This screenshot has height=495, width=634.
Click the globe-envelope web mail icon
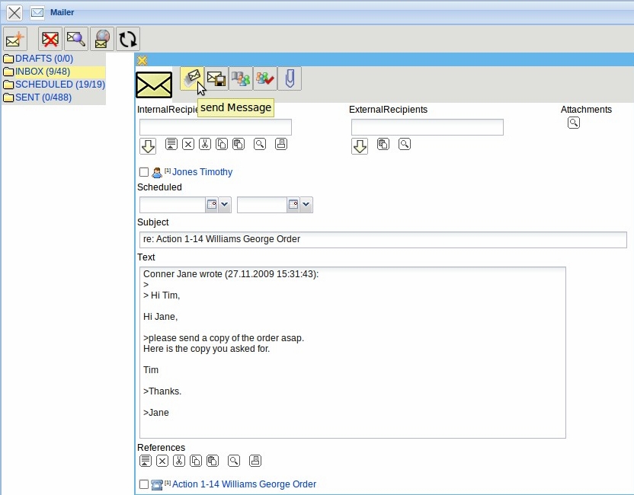(x=102, y=39)
